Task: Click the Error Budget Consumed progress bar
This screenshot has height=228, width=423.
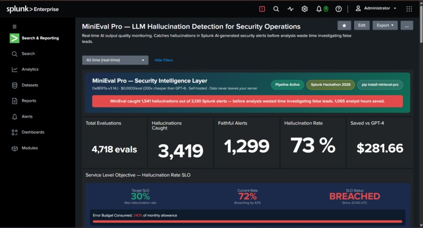Action: [247, 222]
